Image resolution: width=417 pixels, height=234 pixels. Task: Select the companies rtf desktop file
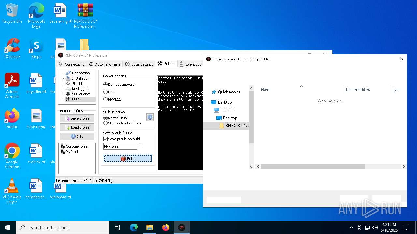[36, 189]
